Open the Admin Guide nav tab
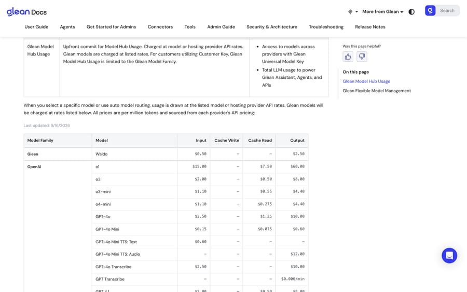 point(221,27)
